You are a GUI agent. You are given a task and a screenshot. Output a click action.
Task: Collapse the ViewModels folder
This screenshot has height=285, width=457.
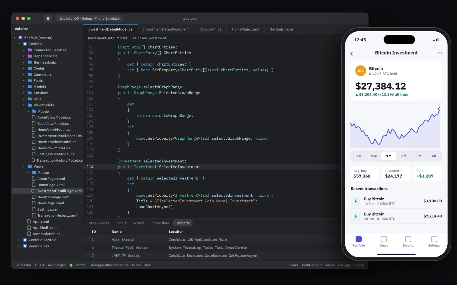point(24,105)
